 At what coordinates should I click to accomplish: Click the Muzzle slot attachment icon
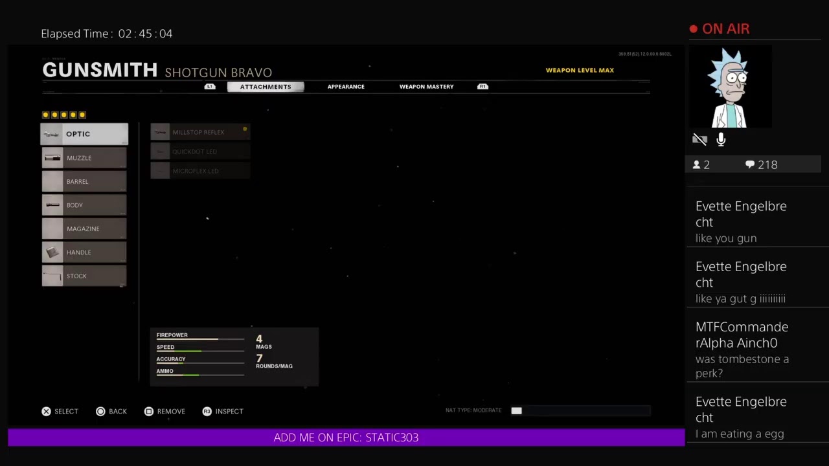pyautogui.click(x=52, y=158)
